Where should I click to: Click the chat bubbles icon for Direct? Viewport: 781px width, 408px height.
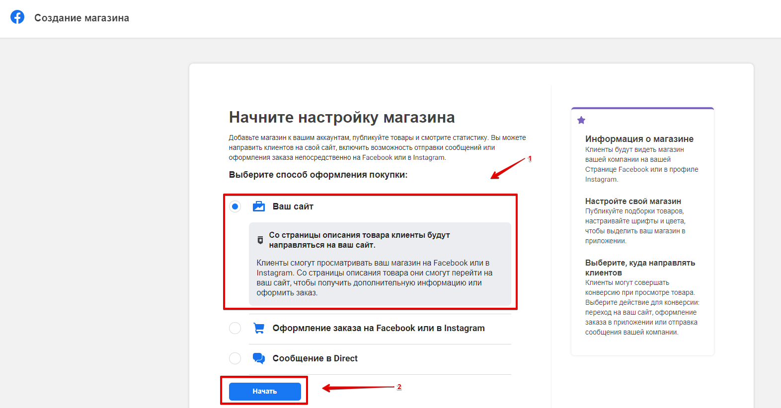click(x=259, y=358)
